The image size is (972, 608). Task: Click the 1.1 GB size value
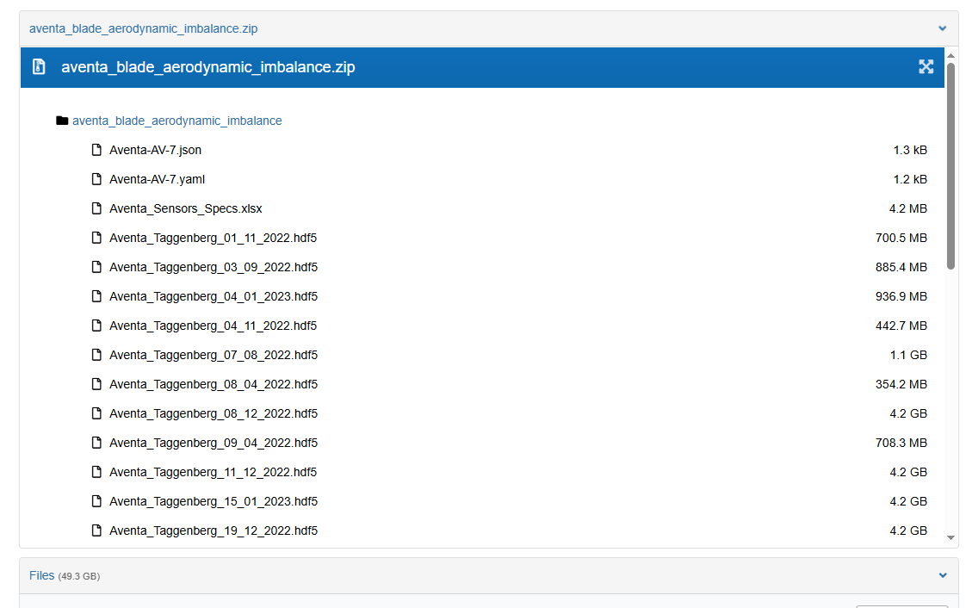pyautogui.click(x=909, y=355)
